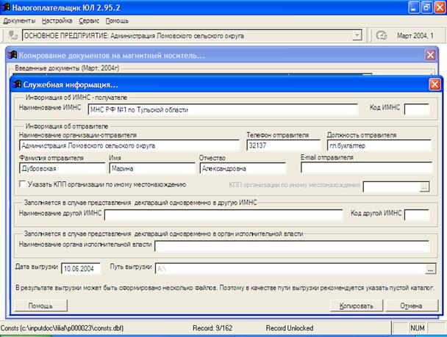The image size is (447, 337).
Task: Open the Настройка menu
Action: [57, 21]
